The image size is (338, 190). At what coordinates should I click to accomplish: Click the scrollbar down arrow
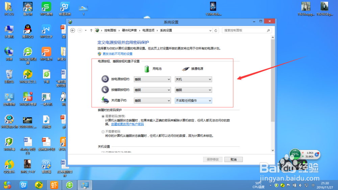tap(273, 150)
